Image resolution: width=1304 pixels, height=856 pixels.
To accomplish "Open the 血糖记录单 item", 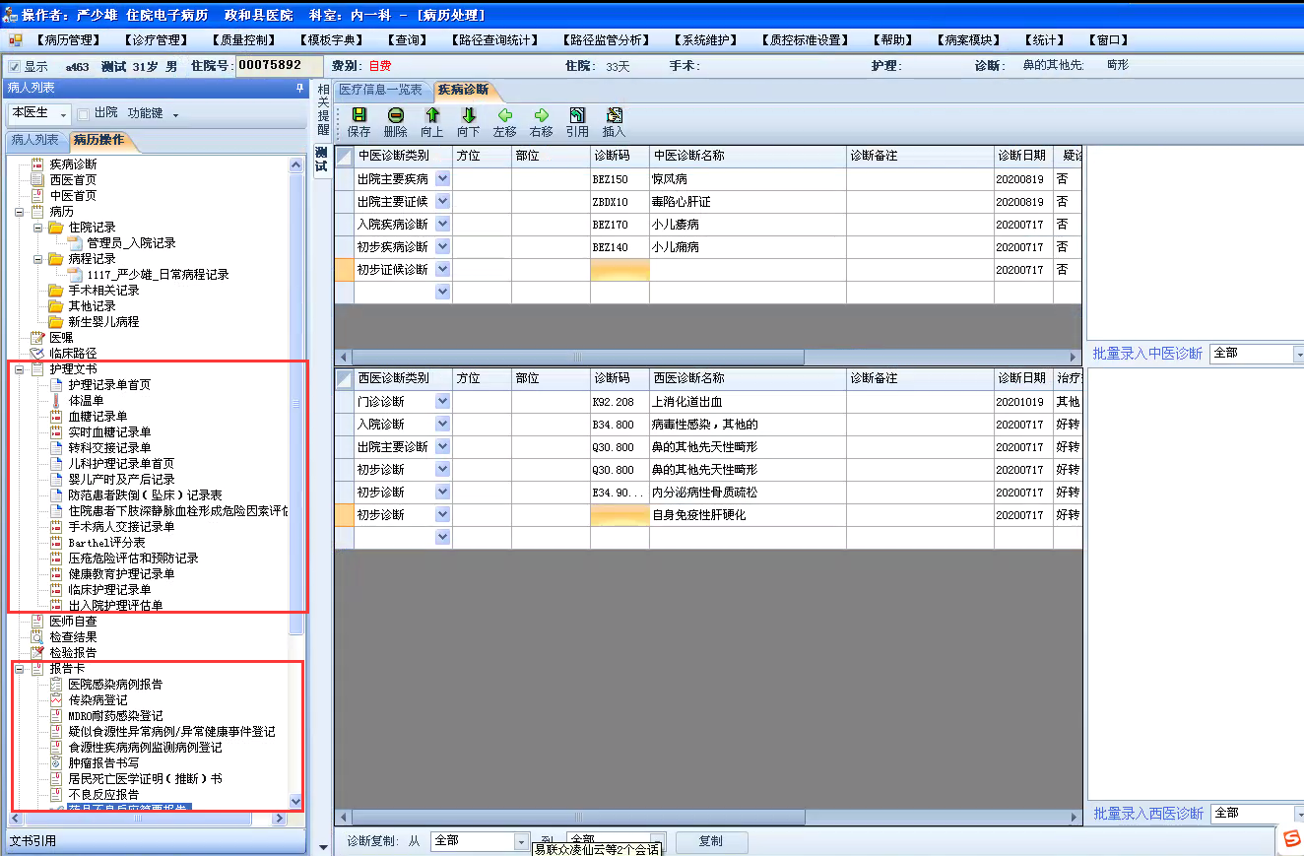I will click(98, 417).
